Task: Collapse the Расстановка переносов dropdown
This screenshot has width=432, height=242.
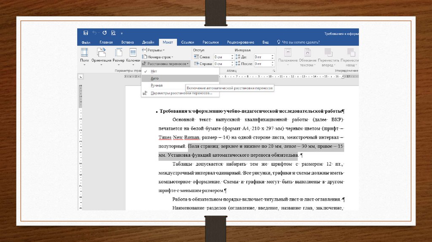Action: click(166, 64)
